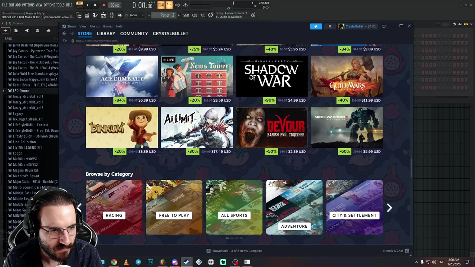This screenshot has height=267, width=475.
Task: Add a new pattern with the plus button
Action: point(179,15)
